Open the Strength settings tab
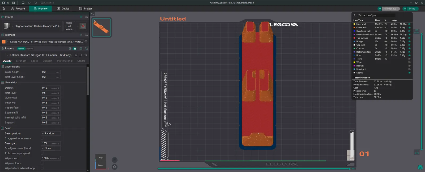 (21, 61)
